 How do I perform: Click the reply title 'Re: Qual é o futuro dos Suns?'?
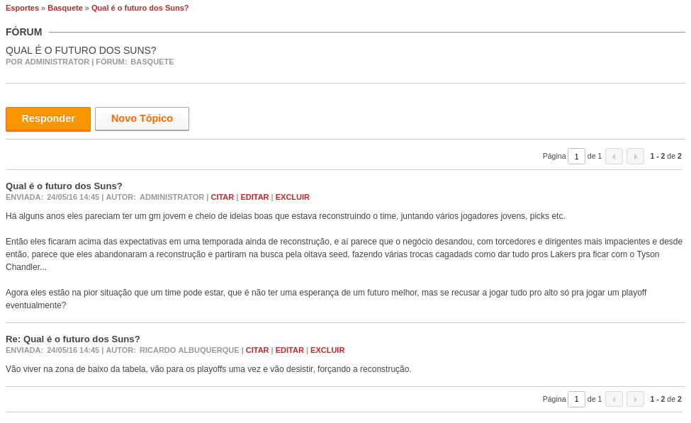pos(73,339)
